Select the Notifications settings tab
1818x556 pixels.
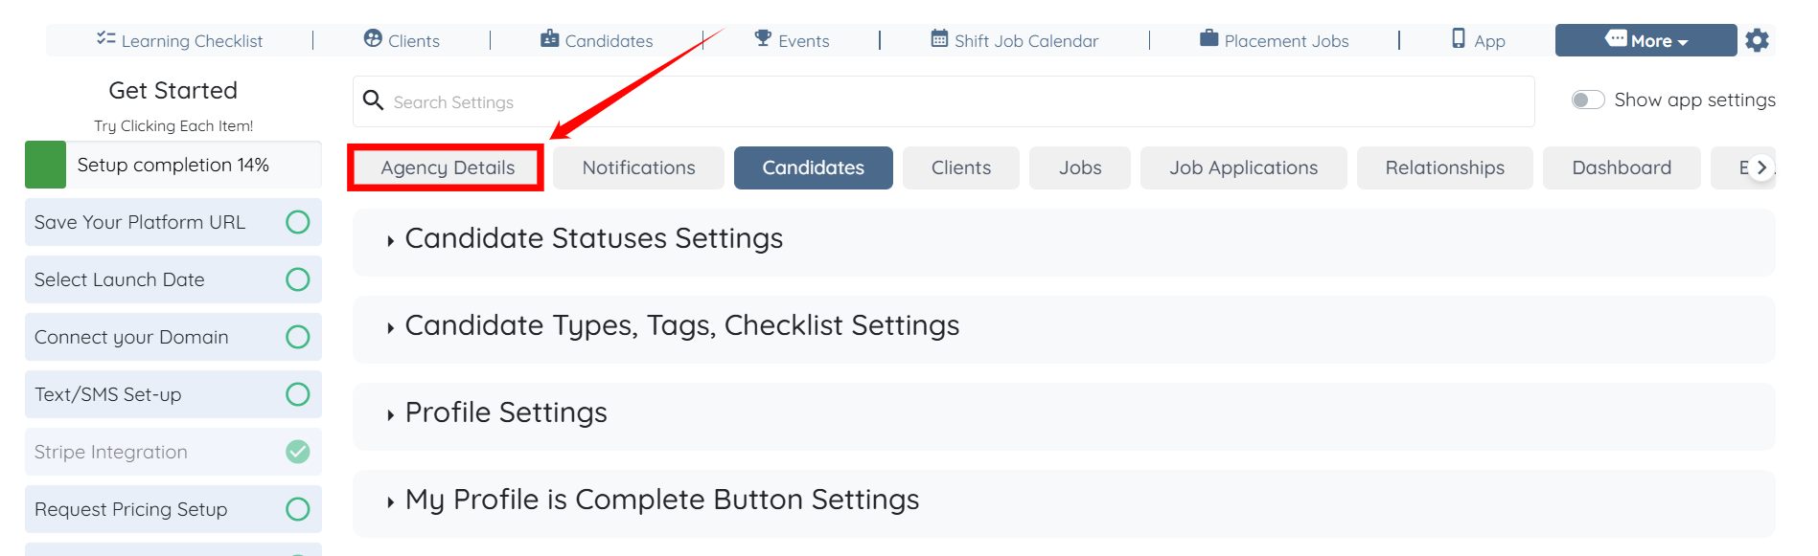638,168
